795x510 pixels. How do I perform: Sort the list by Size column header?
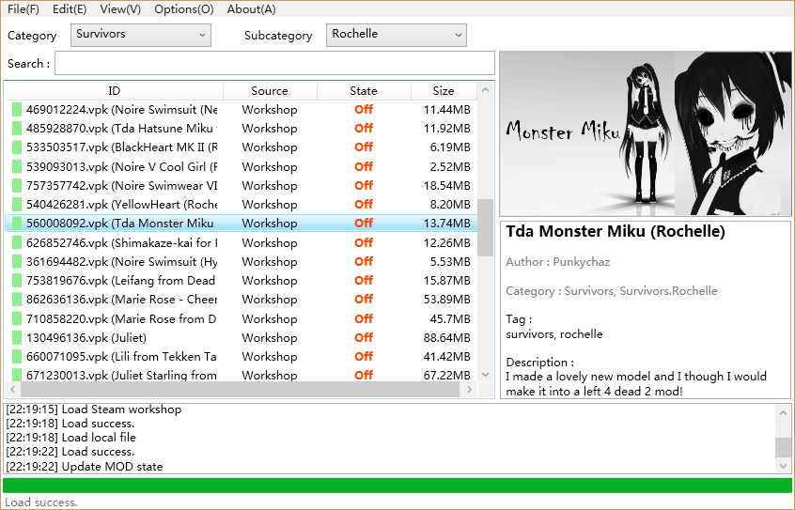point(444,91)
